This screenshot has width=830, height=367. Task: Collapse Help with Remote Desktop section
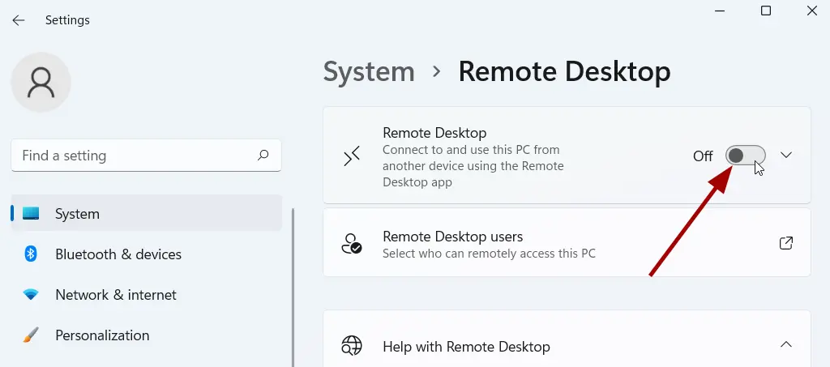[x=786, y=345]
